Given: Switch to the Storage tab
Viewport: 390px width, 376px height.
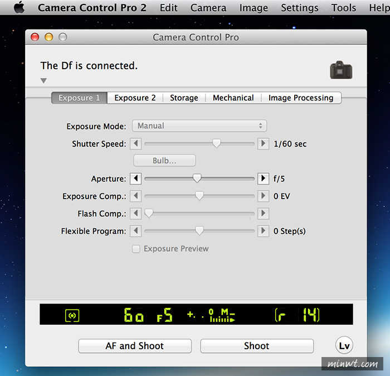Looking at the screenshot, I should [184, 98].
